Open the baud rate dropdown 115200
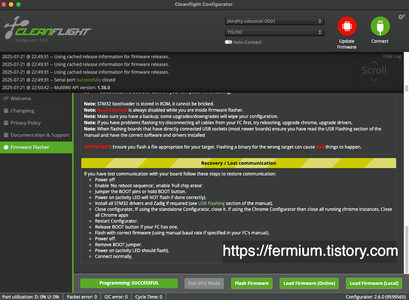The width and height of the screenshot is (409, 300). click(274, 32)
